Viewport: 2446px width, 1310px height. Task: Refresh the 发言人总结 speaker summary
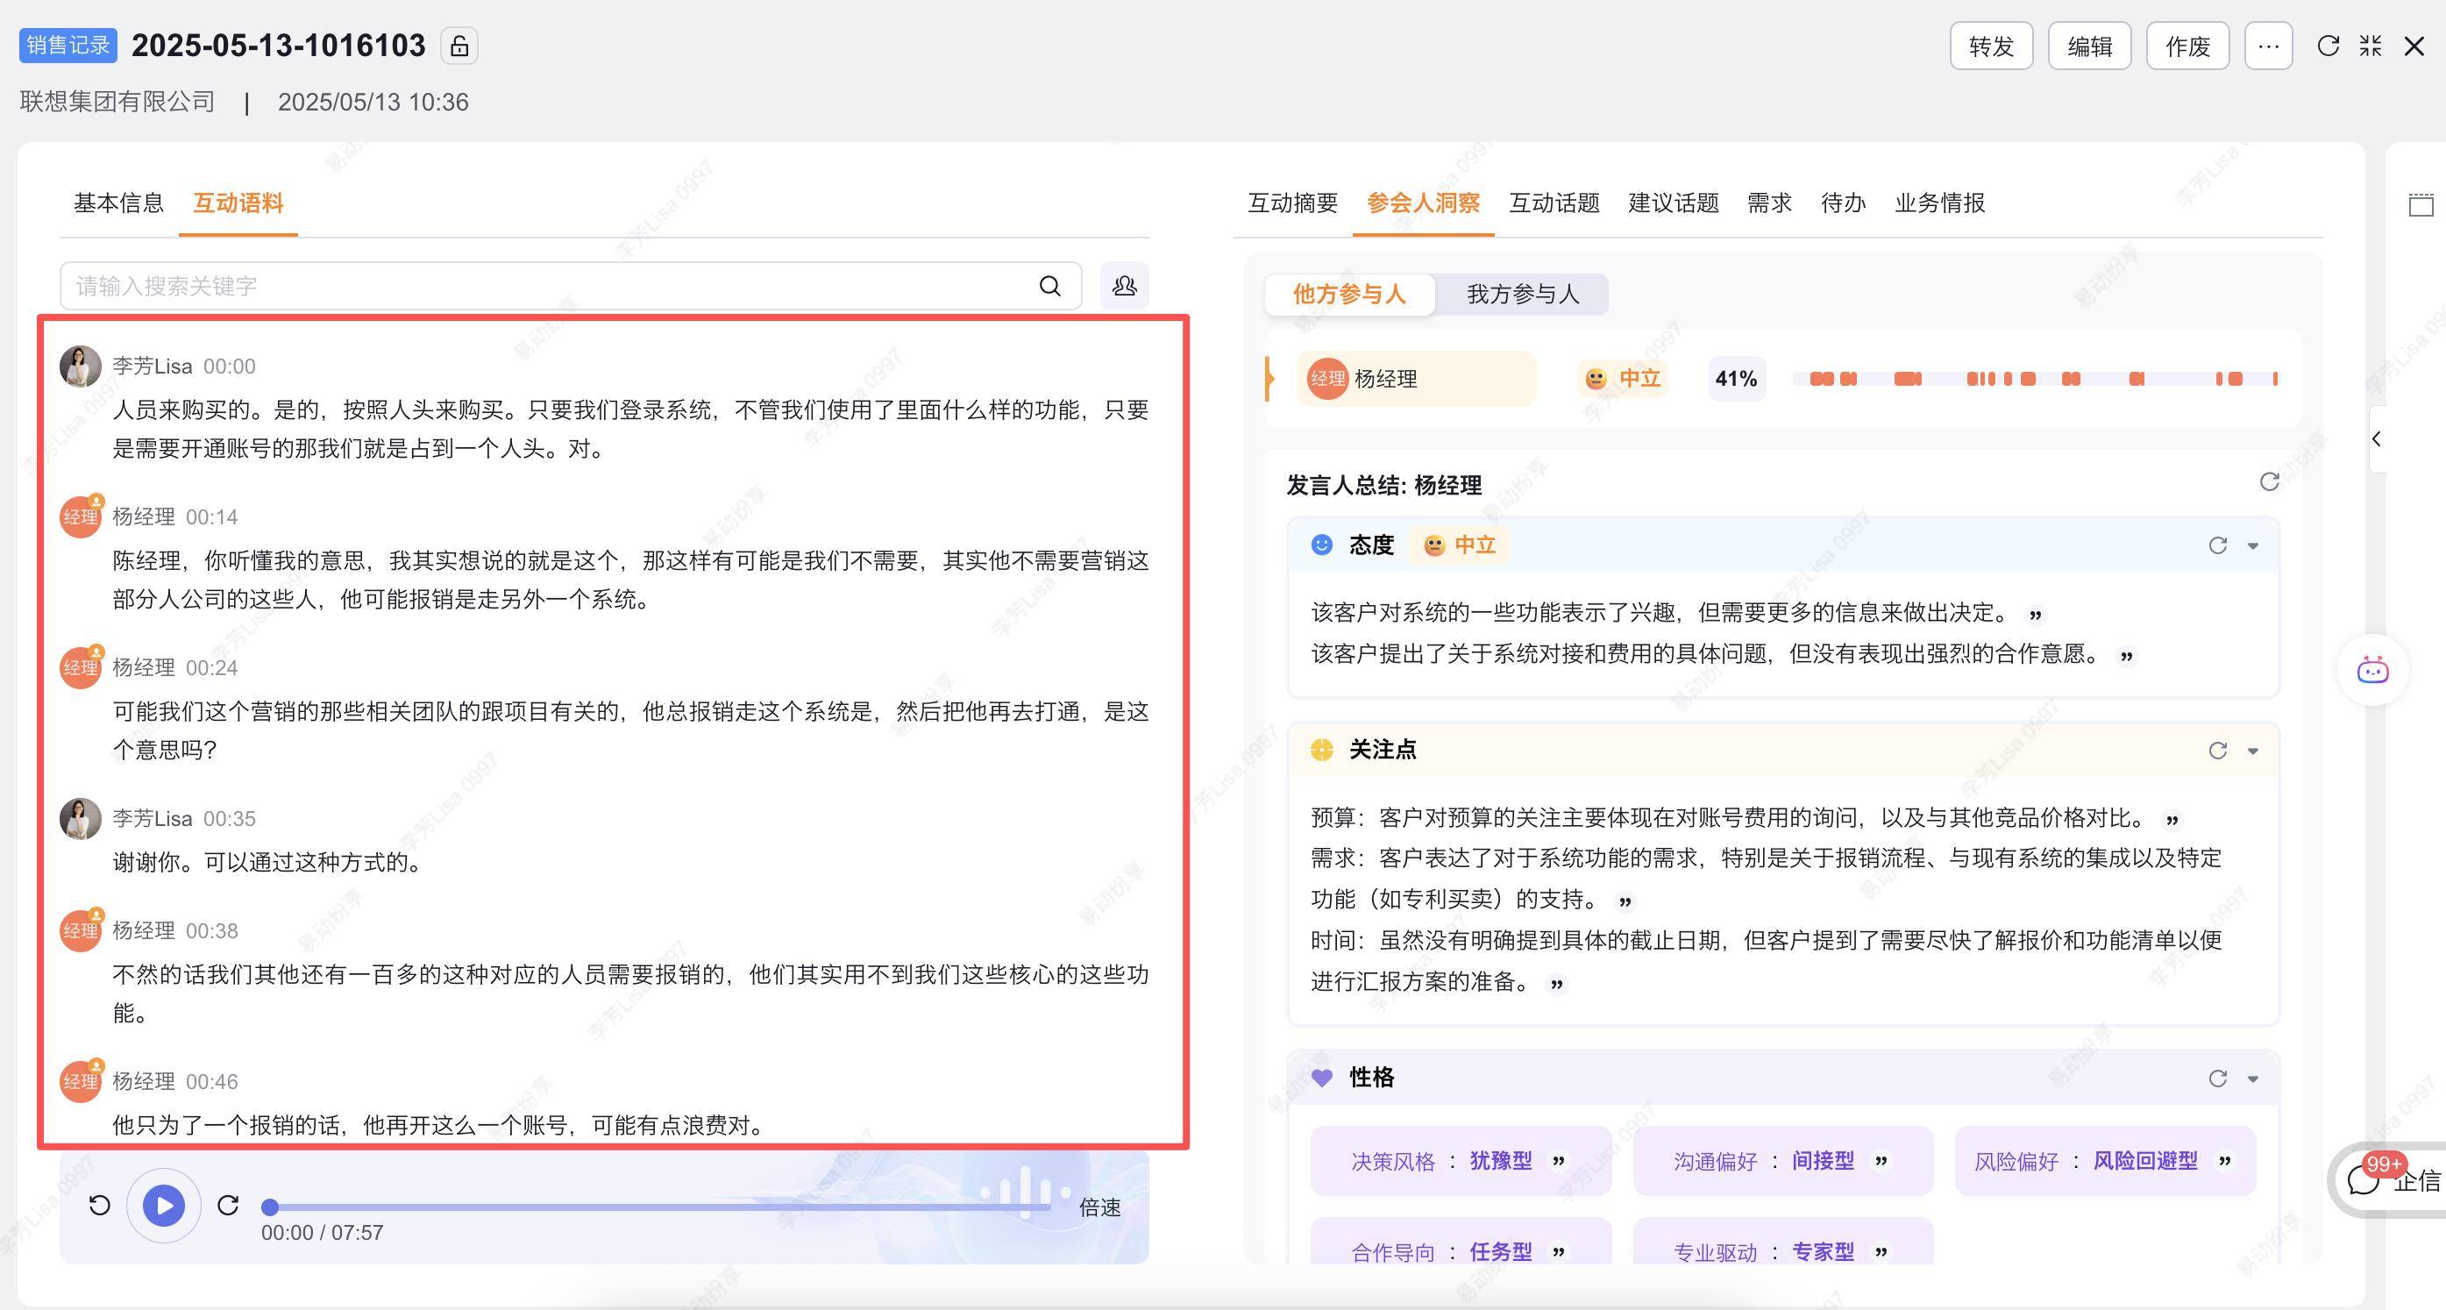pos(2268,482)
